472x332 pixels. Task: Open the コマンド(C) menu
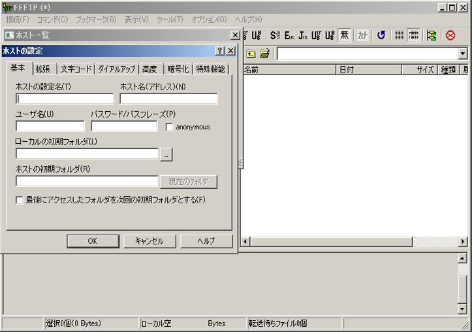coord(52,20)
